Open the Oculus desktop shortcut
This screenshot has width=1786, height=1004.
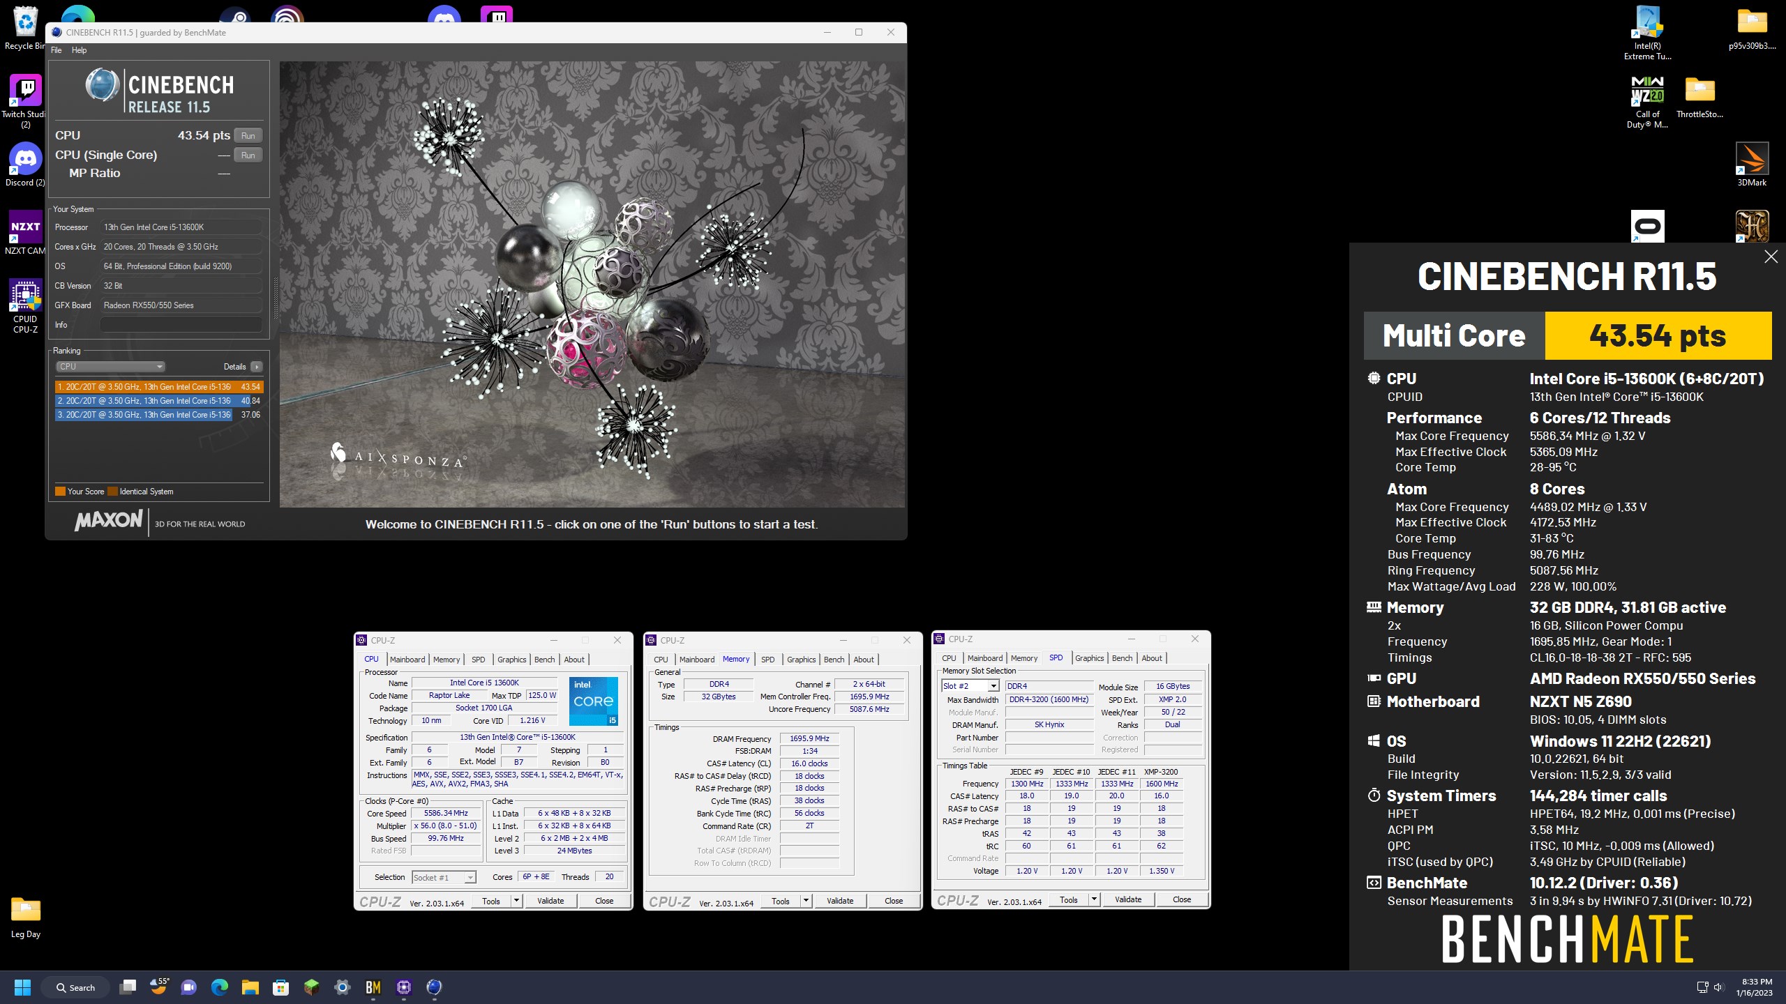click(1647, 227)
